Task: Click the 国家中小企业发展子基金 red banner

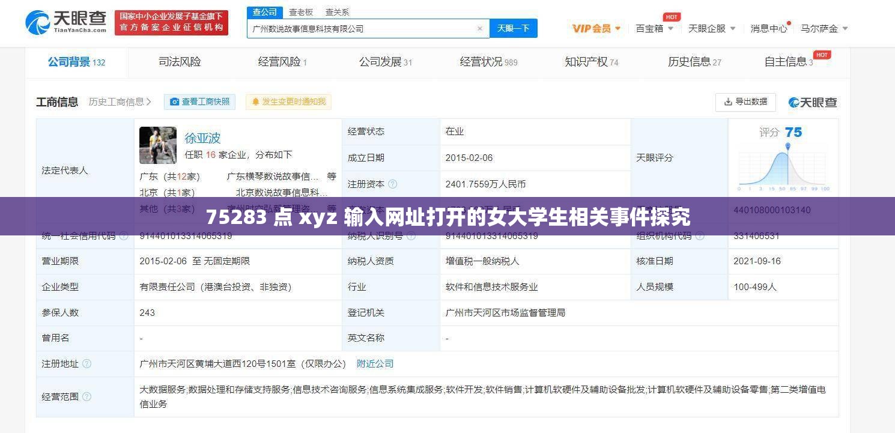Action: (172, 22)
